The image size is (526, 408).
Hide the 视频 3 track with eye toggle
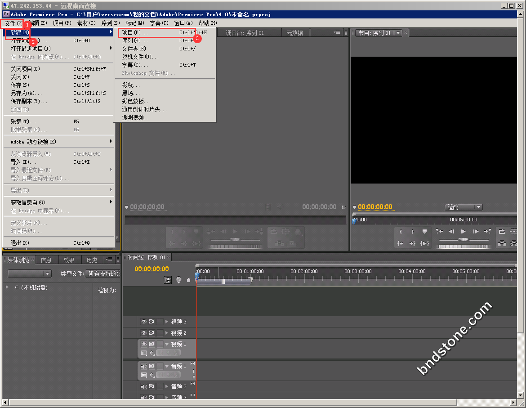click(144, 322)
